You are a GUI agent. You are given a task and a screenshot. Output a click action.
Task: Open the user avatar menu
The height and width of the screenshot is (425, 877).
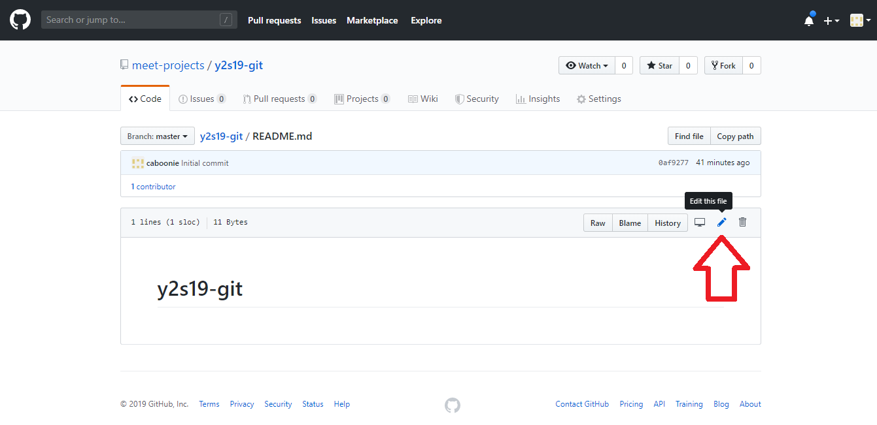[x=860, y=21]
